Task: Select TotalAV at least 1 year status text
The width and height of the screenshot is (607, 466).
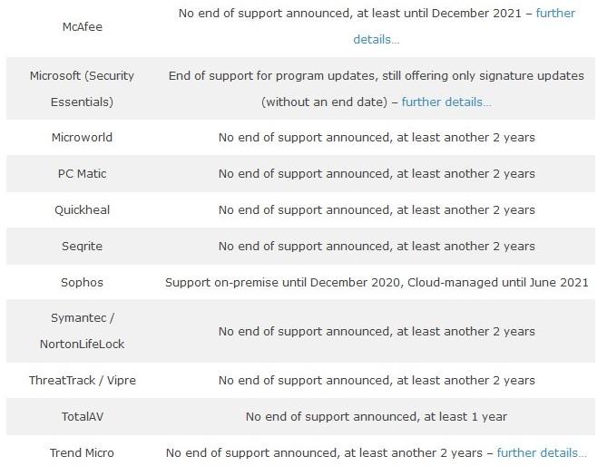Action: point(377,416)
